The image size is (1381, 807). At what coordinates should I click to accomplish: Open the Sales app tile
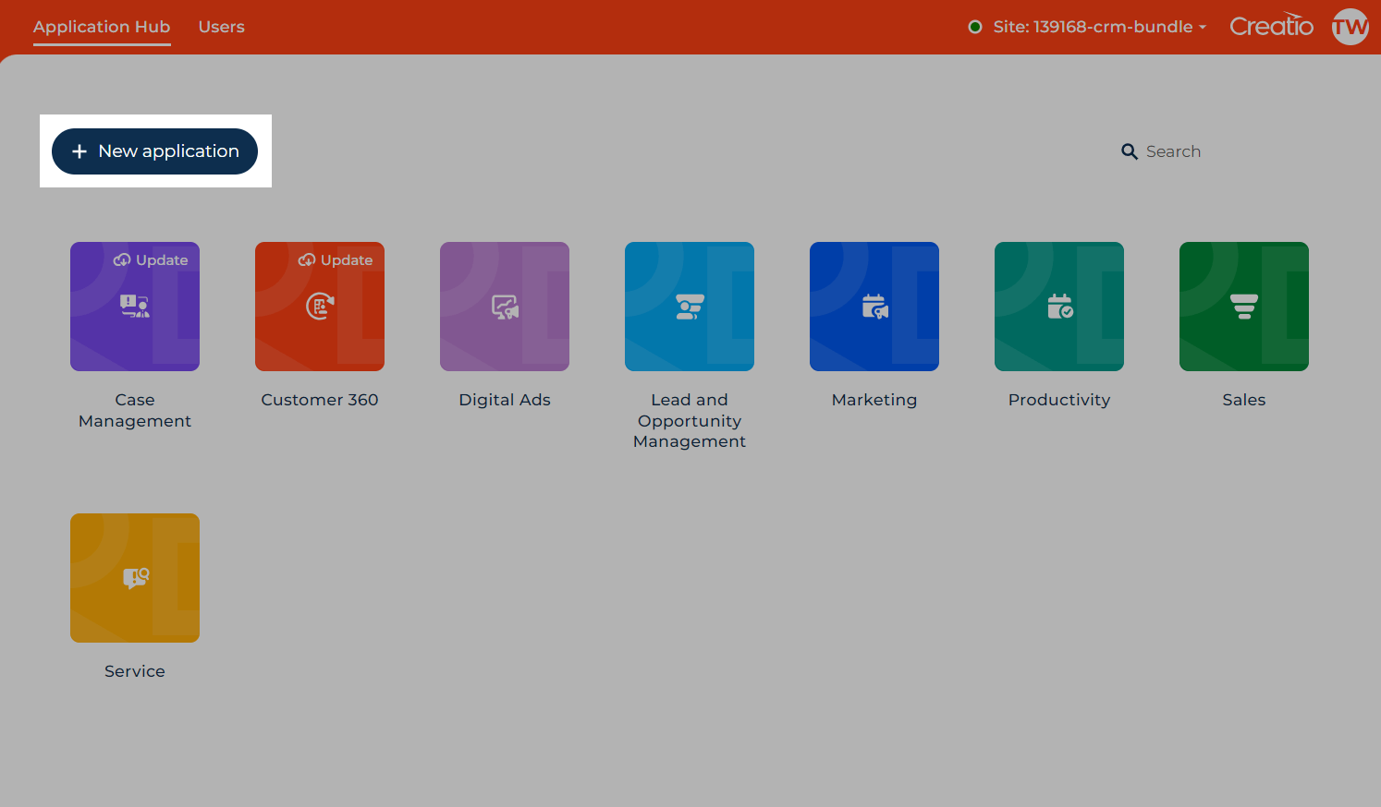coord(1244,307)
